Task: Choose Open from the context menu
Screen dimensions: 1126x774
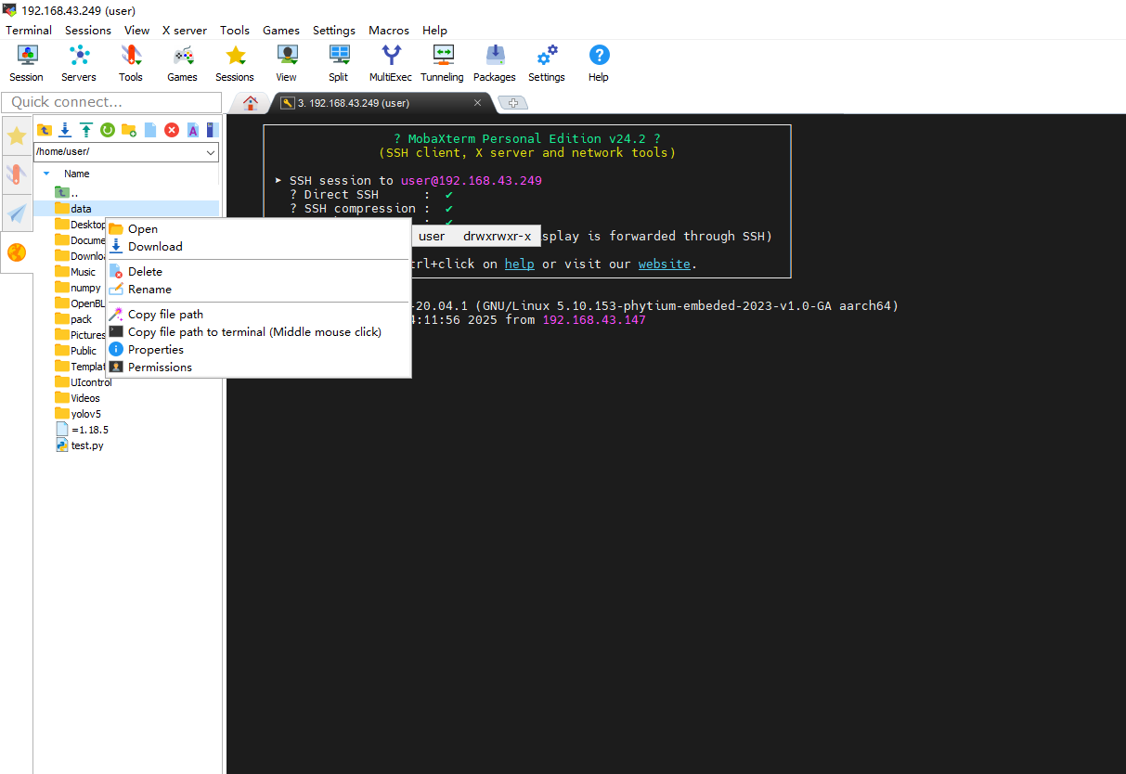Action: coord(258,229)
